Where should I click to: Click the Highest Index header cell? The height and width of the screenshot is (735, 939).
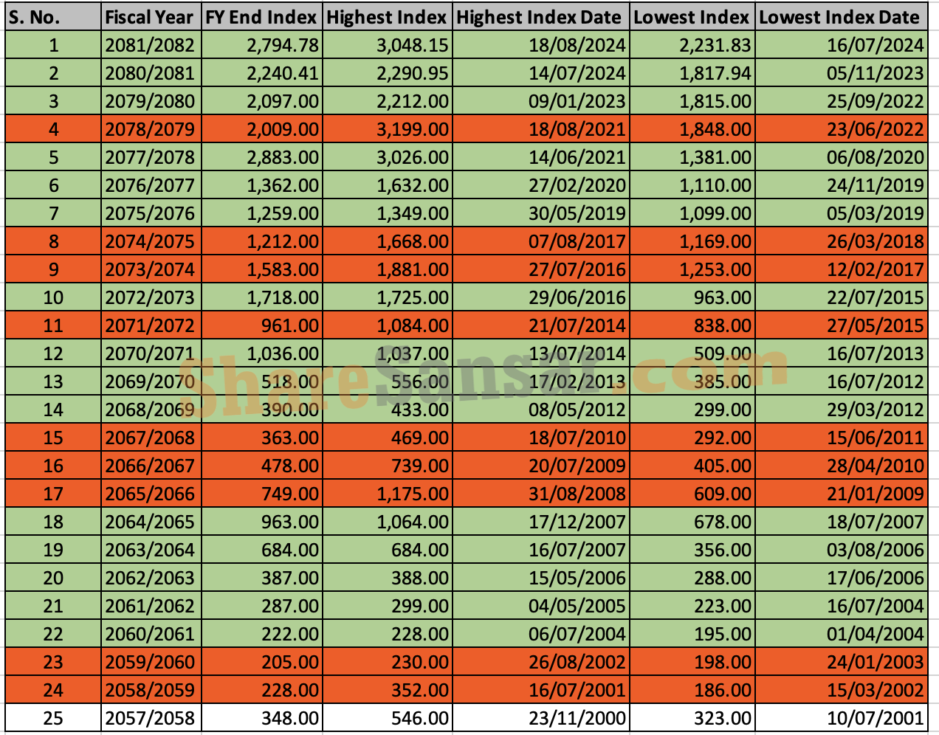tap(387, 17)
